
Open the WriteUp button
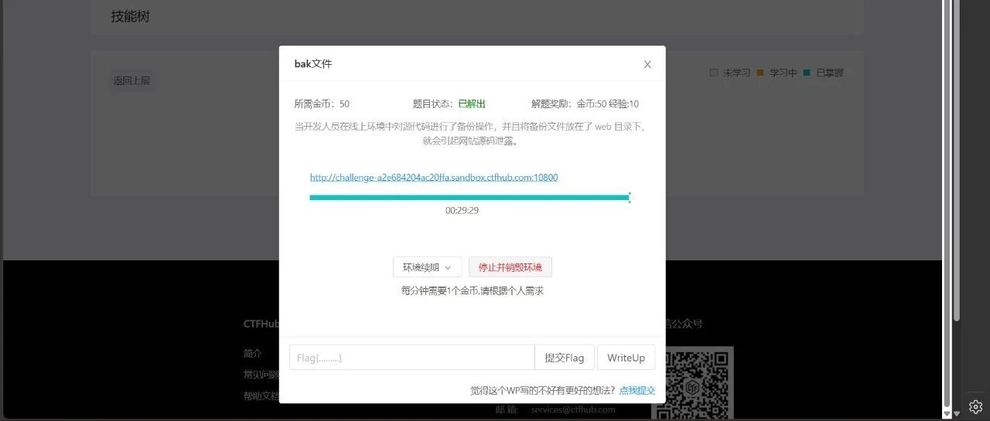pos(626,358)
